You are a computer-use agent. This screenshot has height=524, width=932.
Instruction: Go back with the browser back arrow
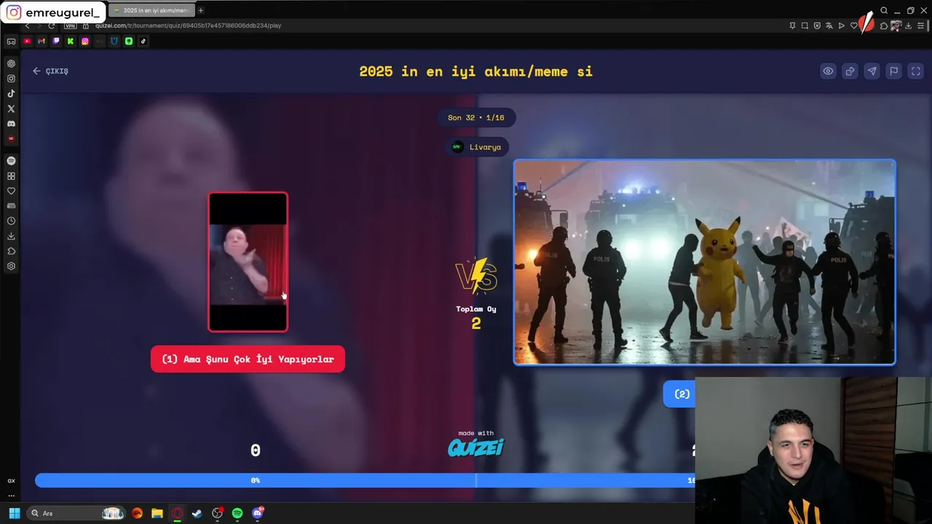point(28,25)
